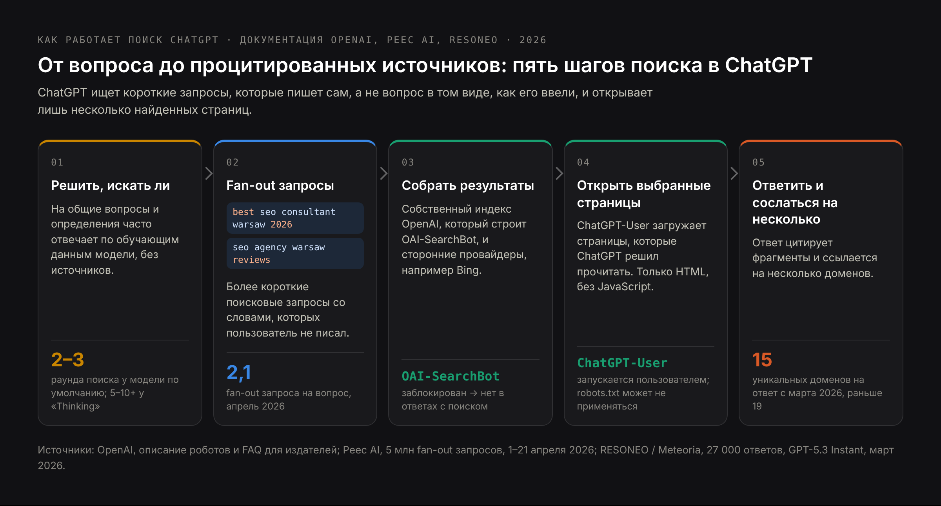
Task: Click the paragraph 'На общие вопросы и определения'
Action: point(115,239)
